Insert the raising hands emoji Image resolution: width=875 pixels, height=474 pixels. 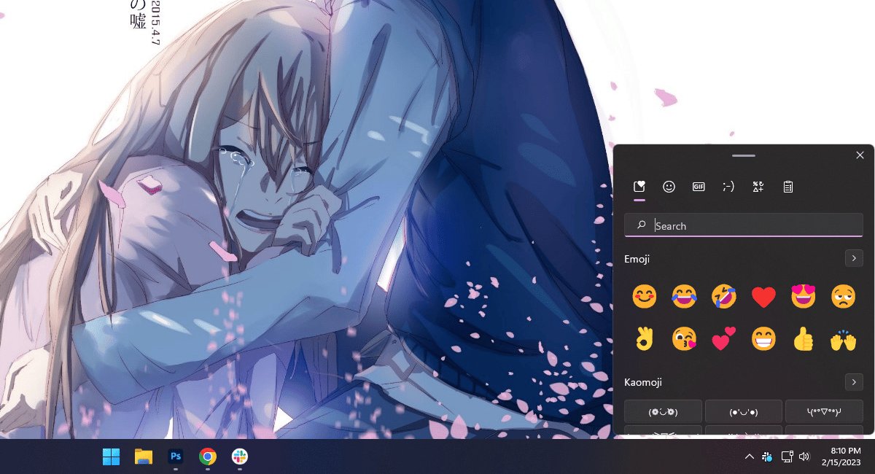[843, 339]
